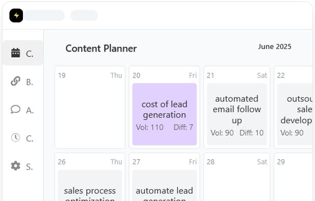Click the empty Saturday 28 day cell

pos(237,177)
